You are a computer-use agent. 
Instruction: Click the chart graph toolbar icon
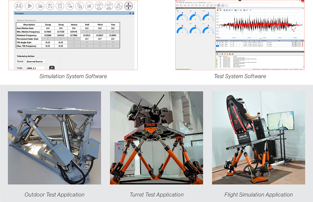coord(89,5)
